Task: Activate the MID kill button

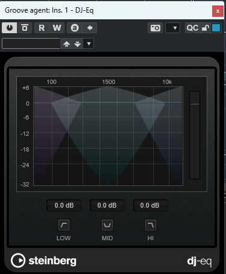Action: tap(107, 225)
